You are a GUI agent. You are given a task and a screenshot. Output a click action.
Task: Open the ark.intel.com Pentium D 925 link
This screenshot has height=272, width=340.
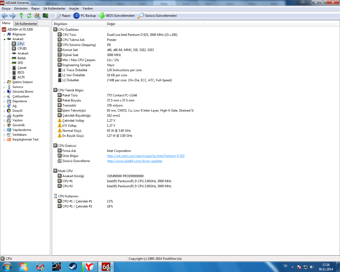tap(146, 156)
